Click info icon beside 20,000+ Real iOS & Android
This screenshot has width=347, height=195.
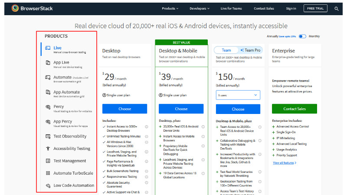(x=203, y=127)
